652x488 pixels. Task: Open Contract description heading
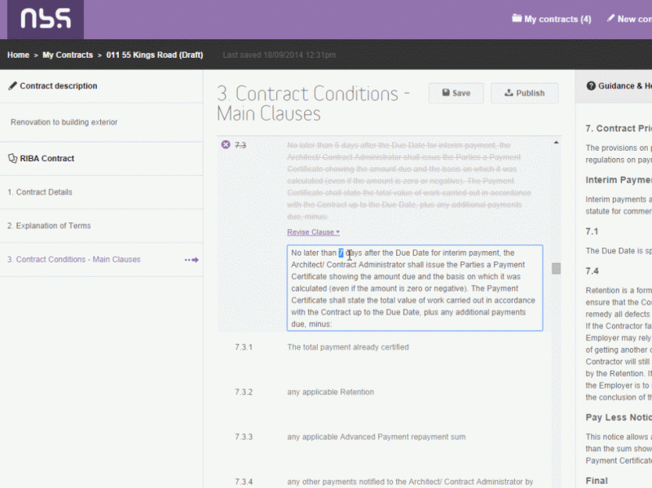(59, 86)
